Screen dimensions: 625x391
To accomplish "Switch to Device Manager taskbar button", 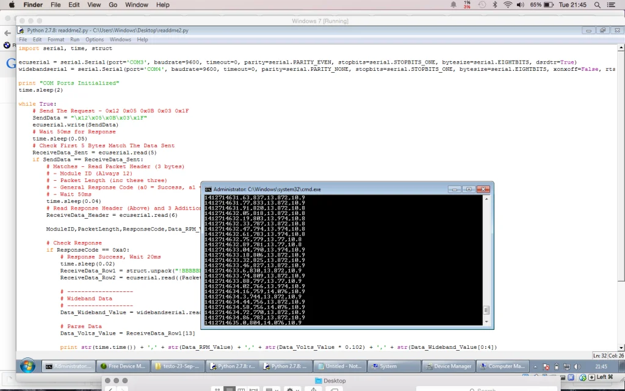I will click(x=448, y=367).
